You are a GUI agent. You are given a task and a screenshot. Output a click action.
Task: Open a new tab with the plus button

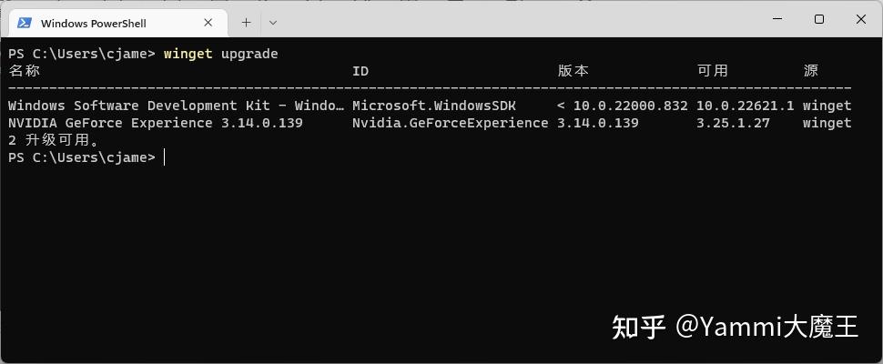(246, 23)
